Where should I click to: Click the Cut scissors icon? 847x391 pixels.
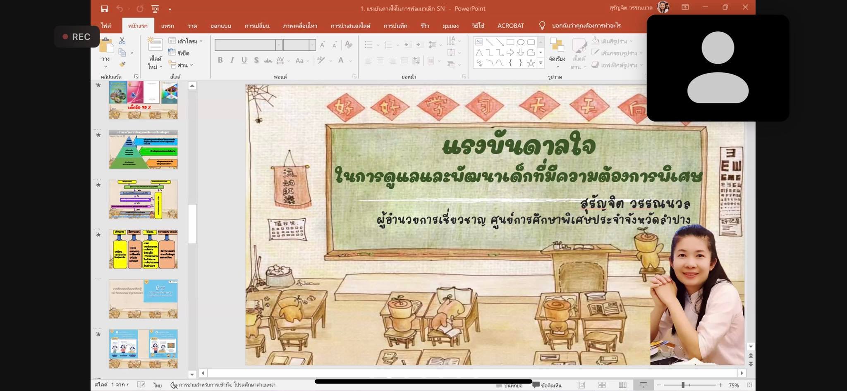tap(122, 41)
